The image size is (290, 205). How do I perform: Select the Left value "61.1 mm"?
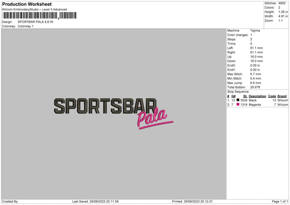(257, 48)
